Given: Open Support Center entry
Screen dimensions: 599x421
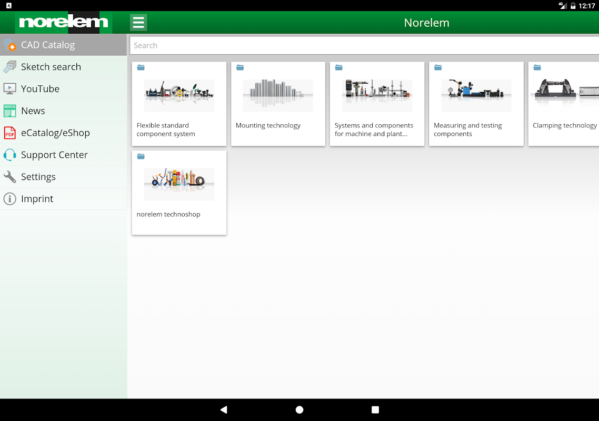Looking at the screenshot, I should point(63,155).
